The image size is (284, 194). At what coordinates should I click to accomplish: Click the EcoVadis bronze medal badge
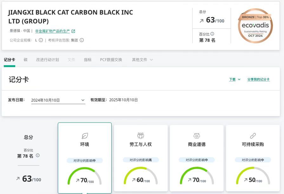coord(255,26)
